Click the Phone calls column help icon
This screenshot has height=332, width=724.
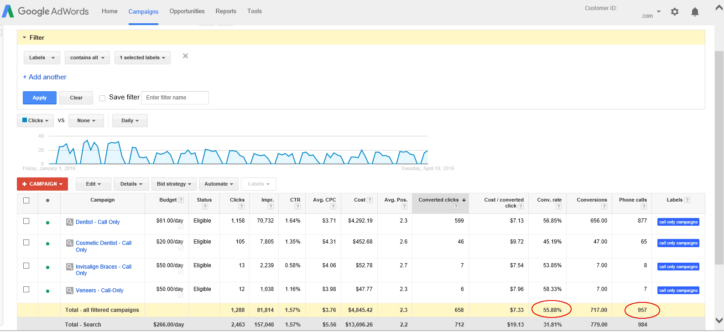(644, 207)
